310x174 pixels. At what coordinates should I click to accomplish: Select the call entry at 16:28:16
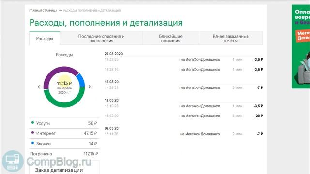[x=184, y=70]
